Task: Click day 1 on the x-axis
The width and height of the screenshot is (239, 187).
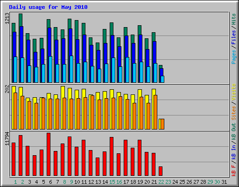Action: 15,182
